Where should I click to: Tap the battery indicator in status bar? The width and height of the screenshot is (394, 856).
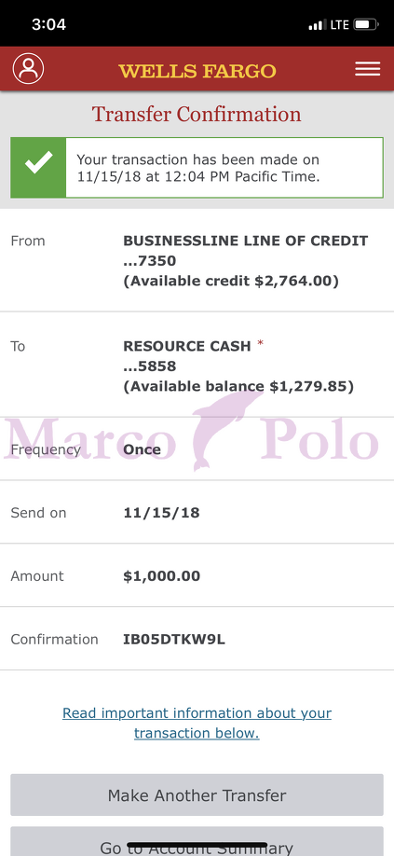pyautogui.click(x=366, y=24)
